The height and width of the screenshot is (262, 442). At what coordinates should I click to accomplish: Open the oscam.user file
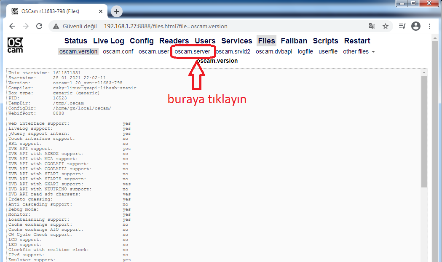click(154, 51)
